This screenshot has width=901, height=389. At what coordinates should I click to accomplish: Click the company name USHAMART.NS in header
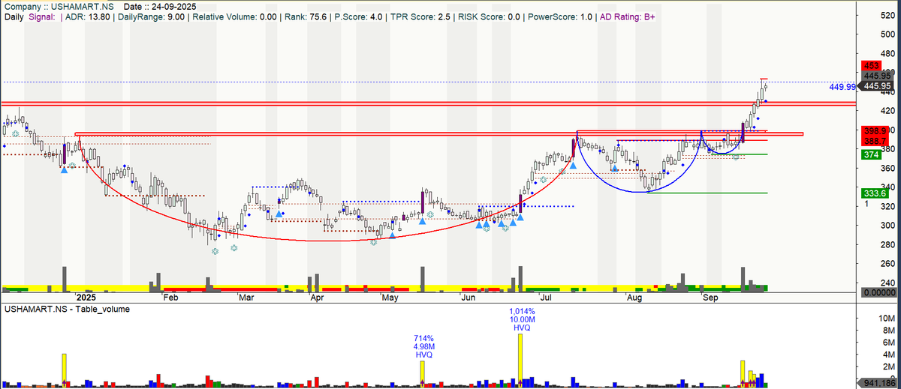pyautogui.click(x=81, y=6)
